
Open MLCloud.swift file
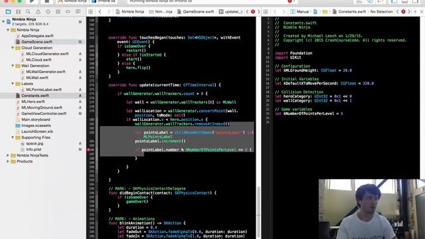pos(39,60)
